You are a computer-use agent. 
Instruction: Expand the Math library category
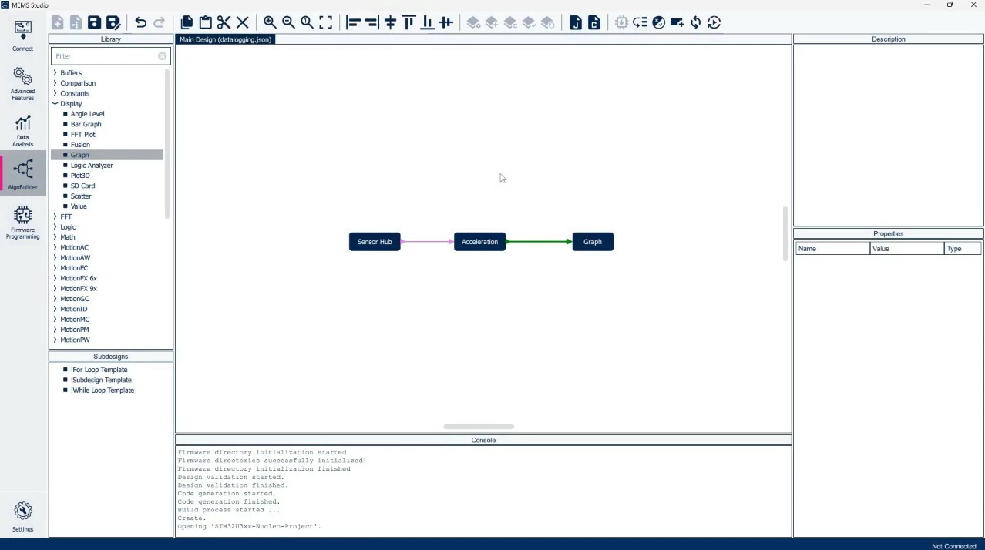click(55, 237)
